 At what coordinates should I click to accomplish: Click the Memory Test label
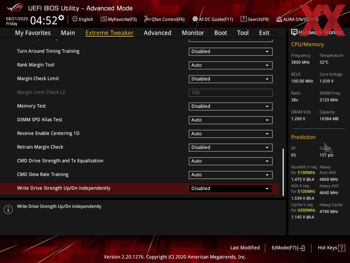point(31,106)
